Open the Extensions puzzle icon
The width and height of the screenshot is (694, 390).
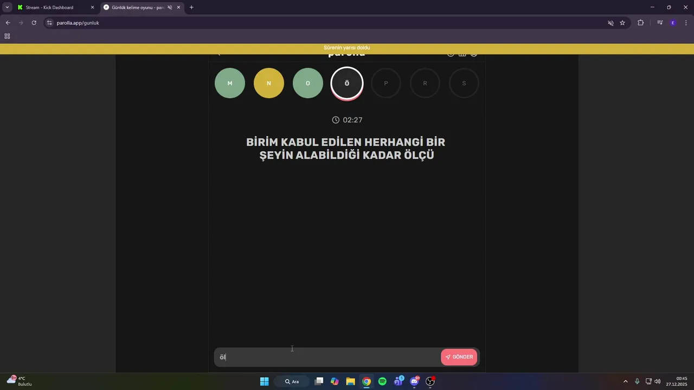click(640, 23)
